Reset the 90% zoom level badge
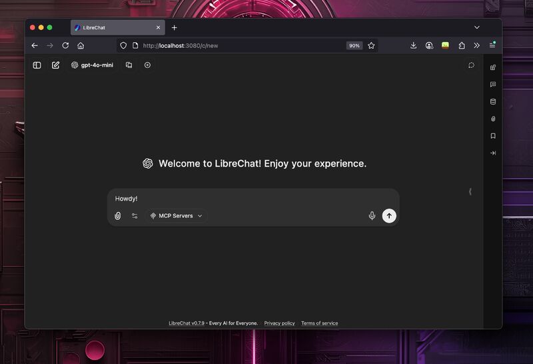Image resolution: width=533 pixels, height=364 pixels. [x=354, y=45]
